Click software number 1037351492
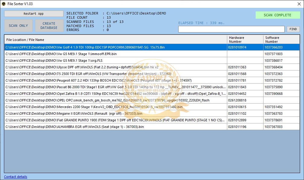Image resolution: width=304 pixels, height=180 pixels. (273, 107)
